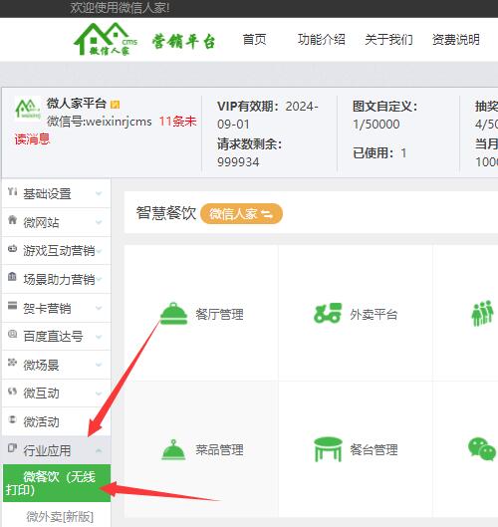Open 关于我们 in top navigation
Image resolution: width=498 pixels, height=527 pixels.
pos(388,39)
